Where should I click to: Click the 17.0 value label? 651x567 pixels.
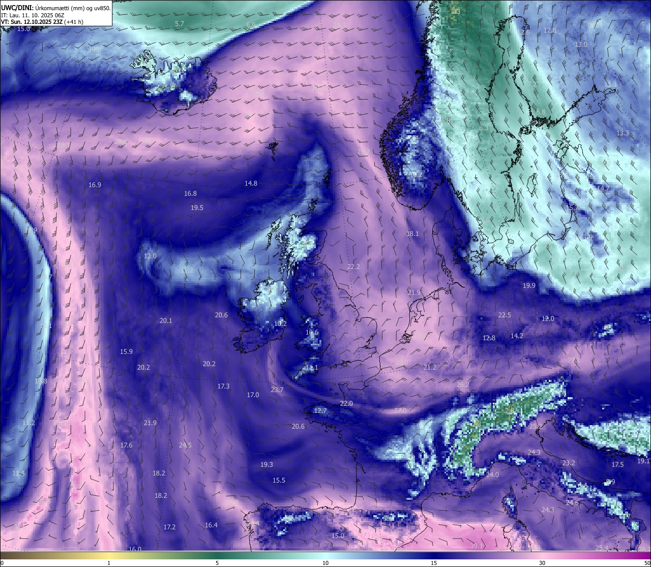(x=253, y=395)
